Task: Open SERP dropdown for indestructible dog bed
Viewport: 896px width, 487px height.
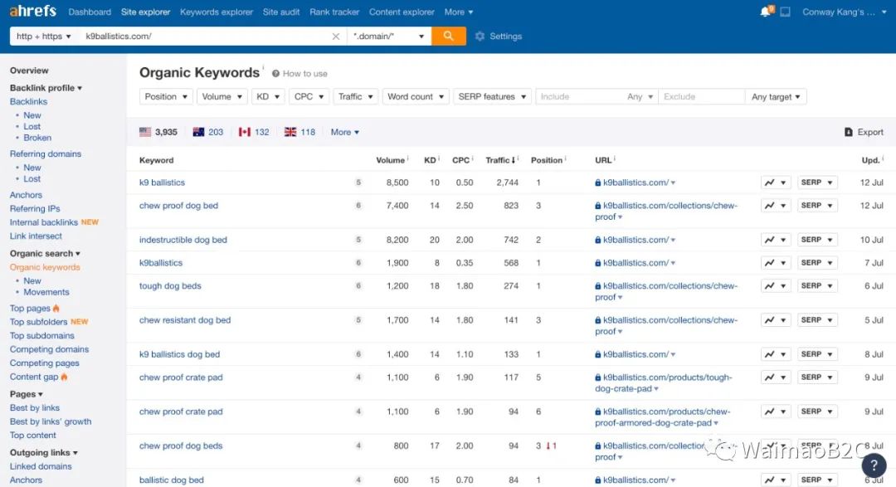Action: 817,240
